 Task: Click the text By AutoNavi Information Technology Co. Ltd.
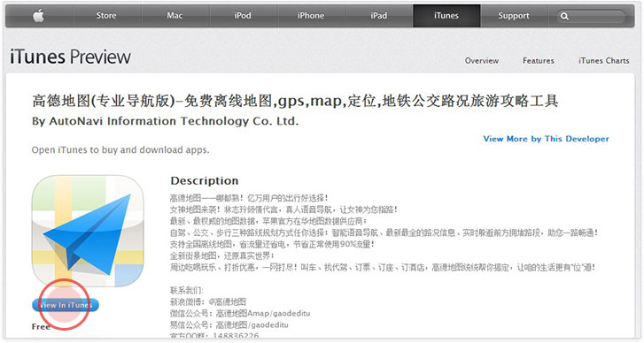[x=165, y=121]
